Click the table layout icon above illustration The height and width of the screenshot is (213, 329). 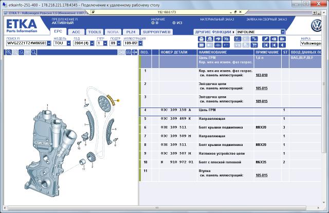pos(129,52)
